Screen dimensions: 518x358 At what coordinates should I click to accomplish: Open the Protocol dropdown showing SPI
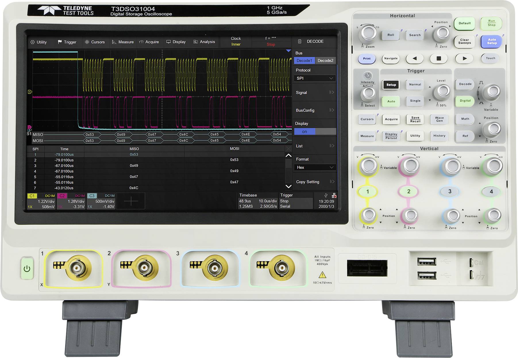pyautogui.click(x=314, y=78)
